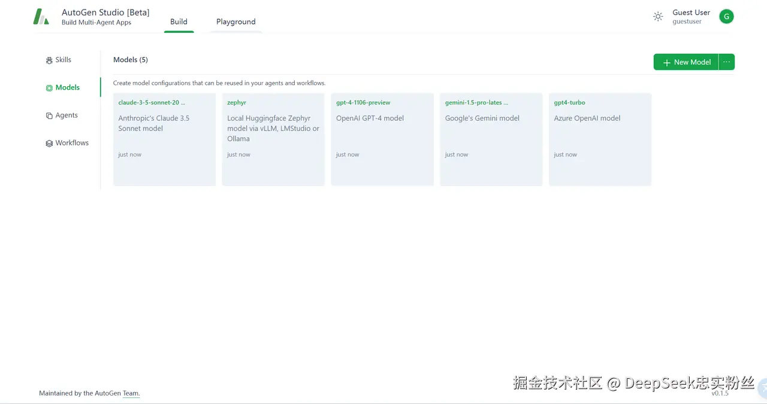Click the Skills sidebar icon
Screen dimensions: 767x404
tap(49, 60)
